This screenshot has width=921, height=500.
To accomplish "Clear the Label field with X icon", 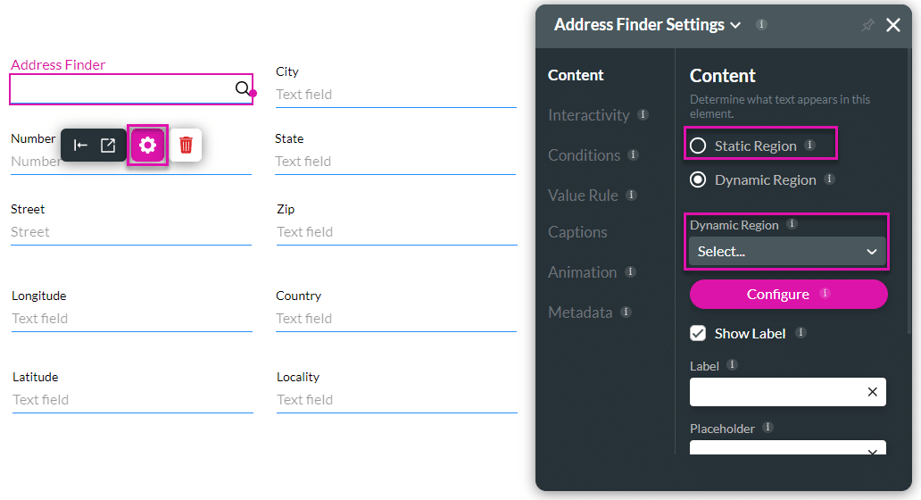I will click(x=872, y=392).
